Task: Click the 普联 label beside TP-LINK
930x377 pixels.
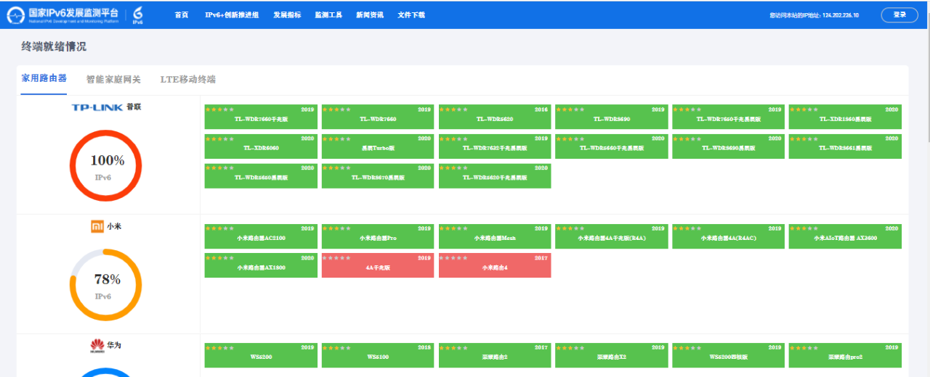Action: [134, 107]
